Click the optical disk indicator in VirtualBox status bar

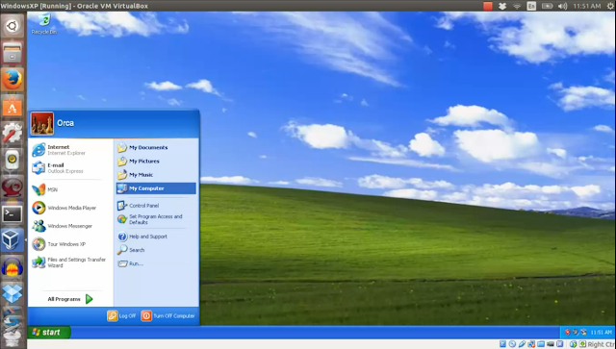coord(512,344)
